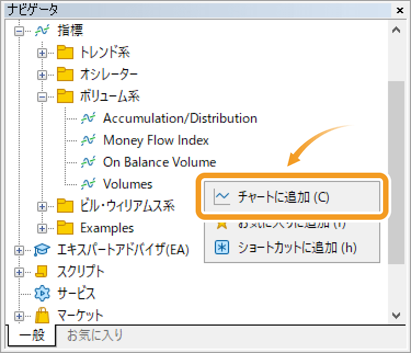This screenshot has height=353, width=411.
Task: Click the 指標 indicators icon
Action: (42, 31)
